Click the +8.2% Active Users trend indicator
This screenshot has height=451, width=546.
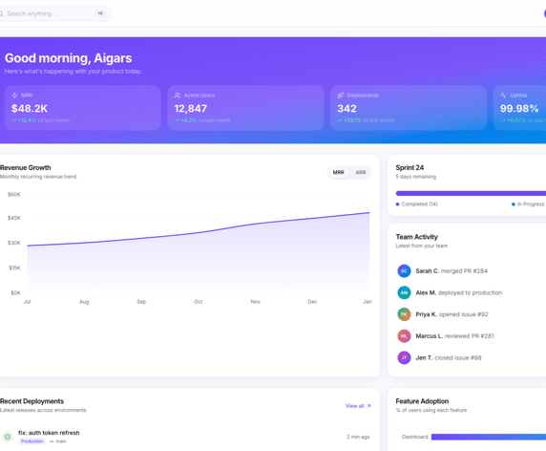[x=186, y=120]
